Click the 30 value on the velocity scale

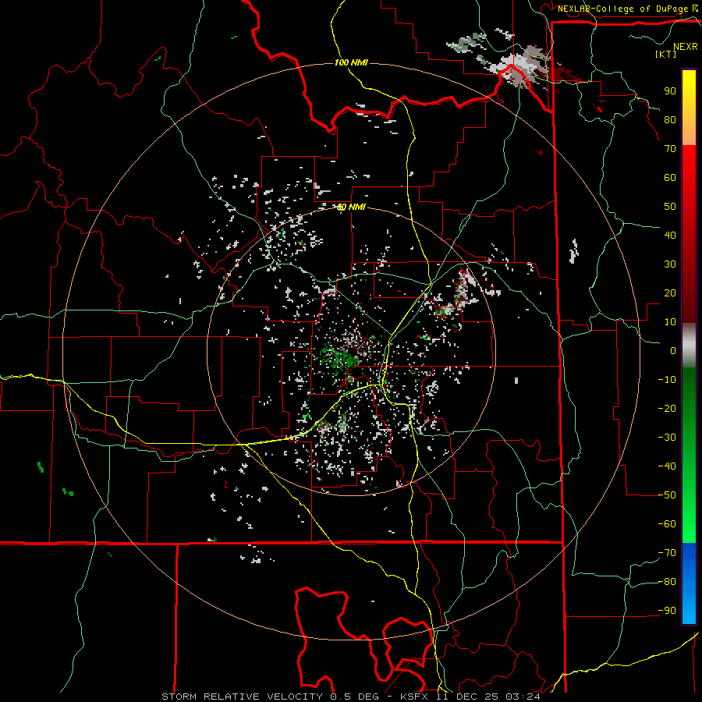pos(670,264)
